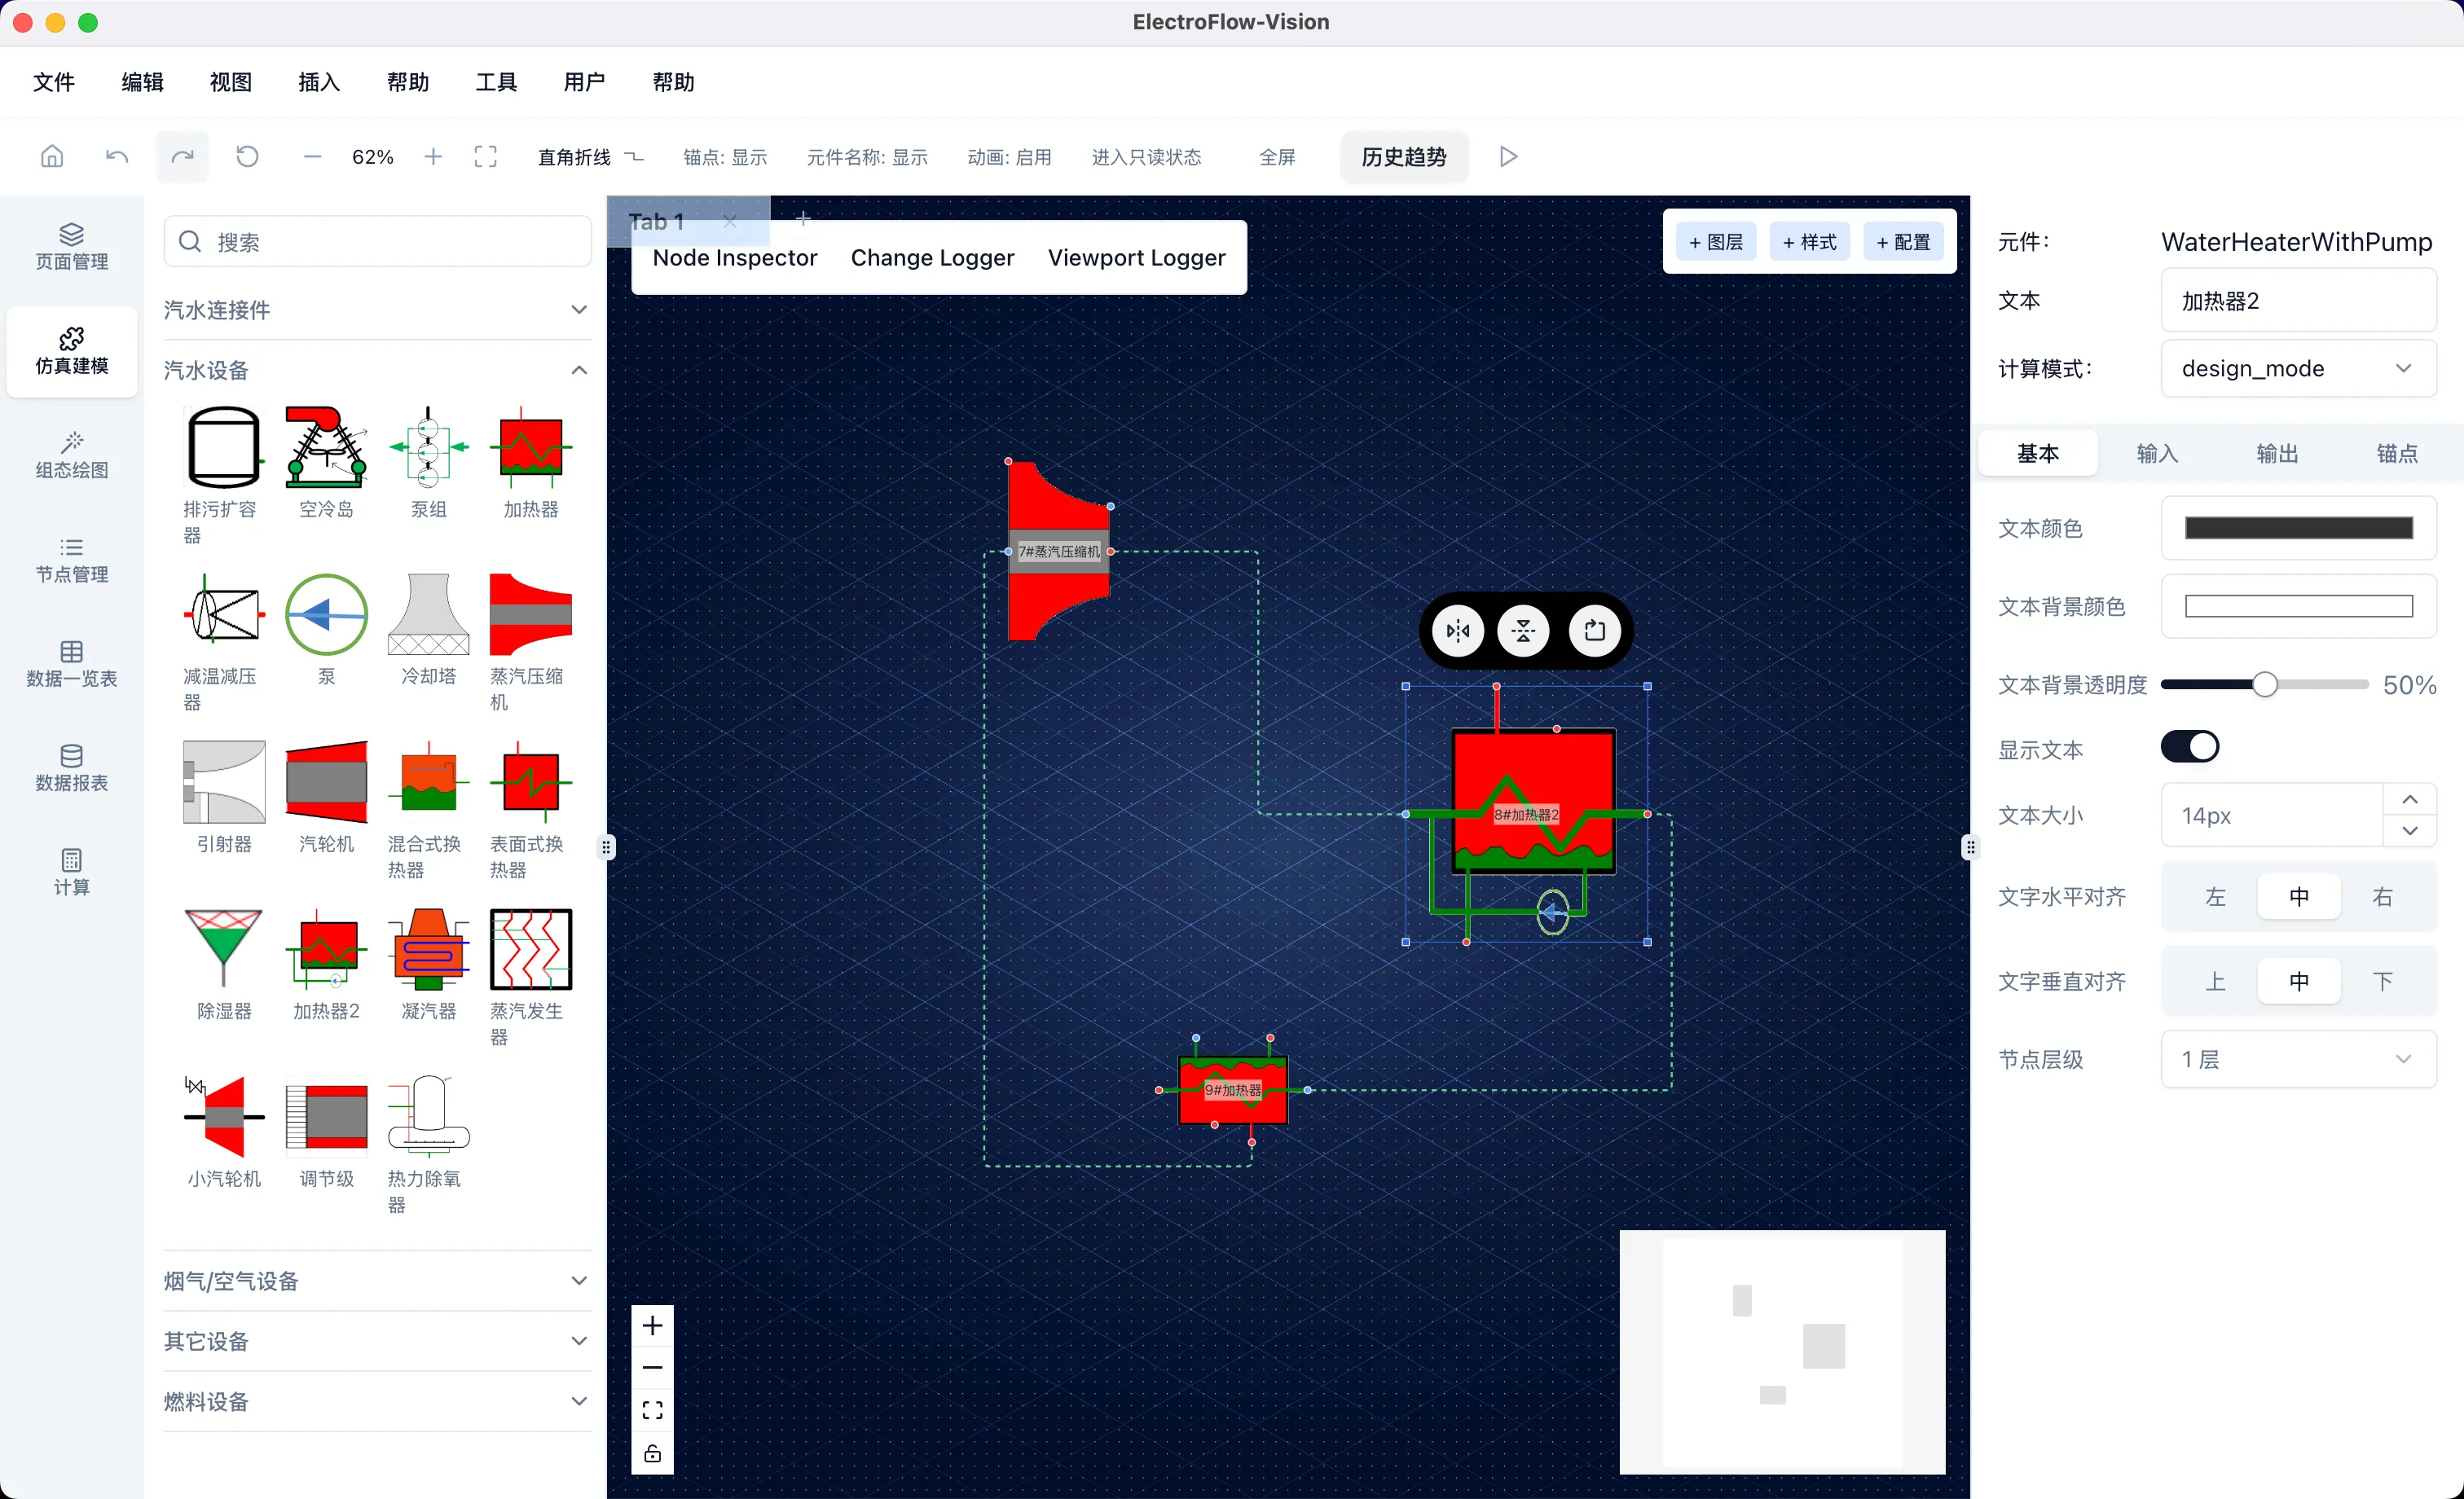Switch to the 锚点 tab
2464x1499 pixels.
pyautogui.click(x=2397, y=454)
